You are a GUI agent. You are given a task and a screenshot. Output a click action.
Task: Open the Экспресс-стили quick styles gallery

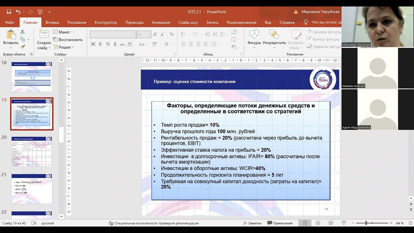coord(296,39)
